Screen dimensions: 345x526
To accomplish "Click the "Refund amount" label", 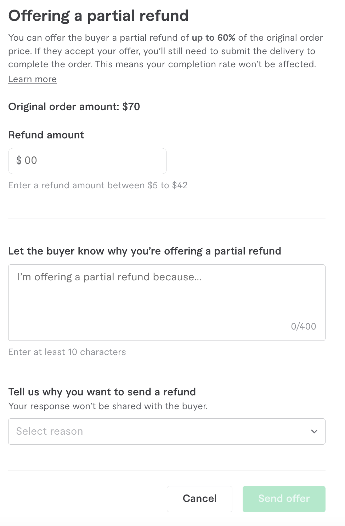I will click(x=46, y=135).
